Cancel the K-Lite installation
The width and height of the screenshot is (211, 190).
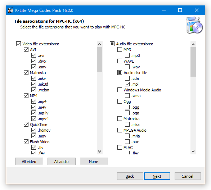click(x=188, y=176)
